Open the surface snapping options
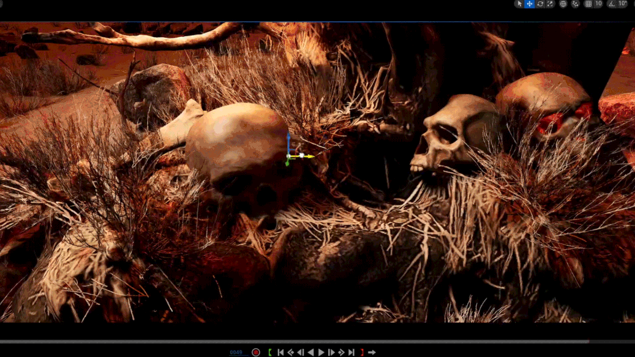Screen dimensions: 635x357 [576, 4]
